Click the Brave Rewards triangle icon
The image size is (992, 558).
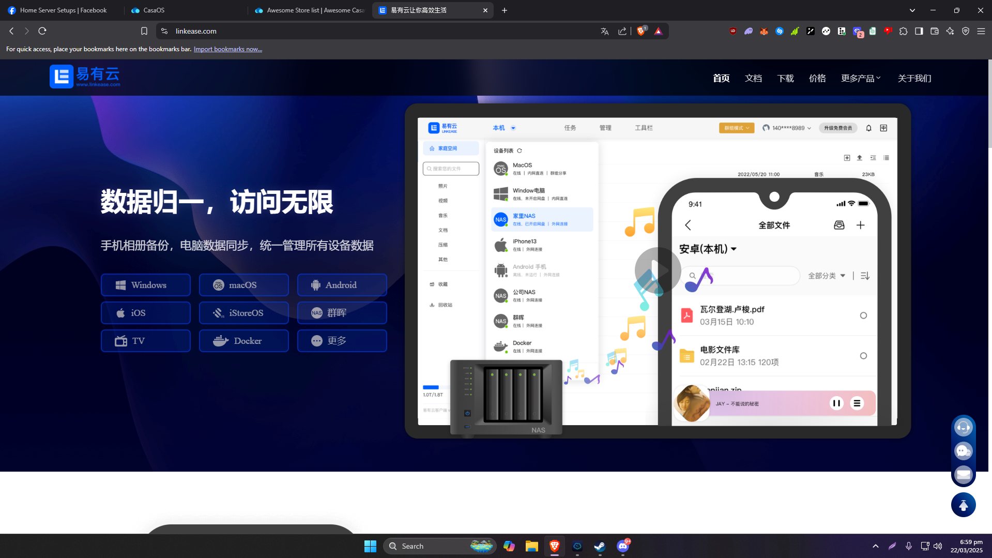(x=658, y=31)
